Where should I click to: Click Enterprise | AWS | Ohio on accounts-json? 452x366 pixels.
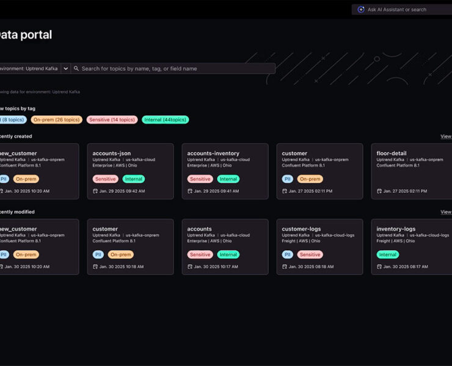pyautogui.click(x=115, y=165)
